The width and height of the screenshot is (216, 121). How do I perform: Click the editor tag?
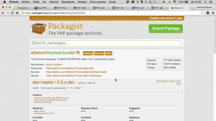109,53
